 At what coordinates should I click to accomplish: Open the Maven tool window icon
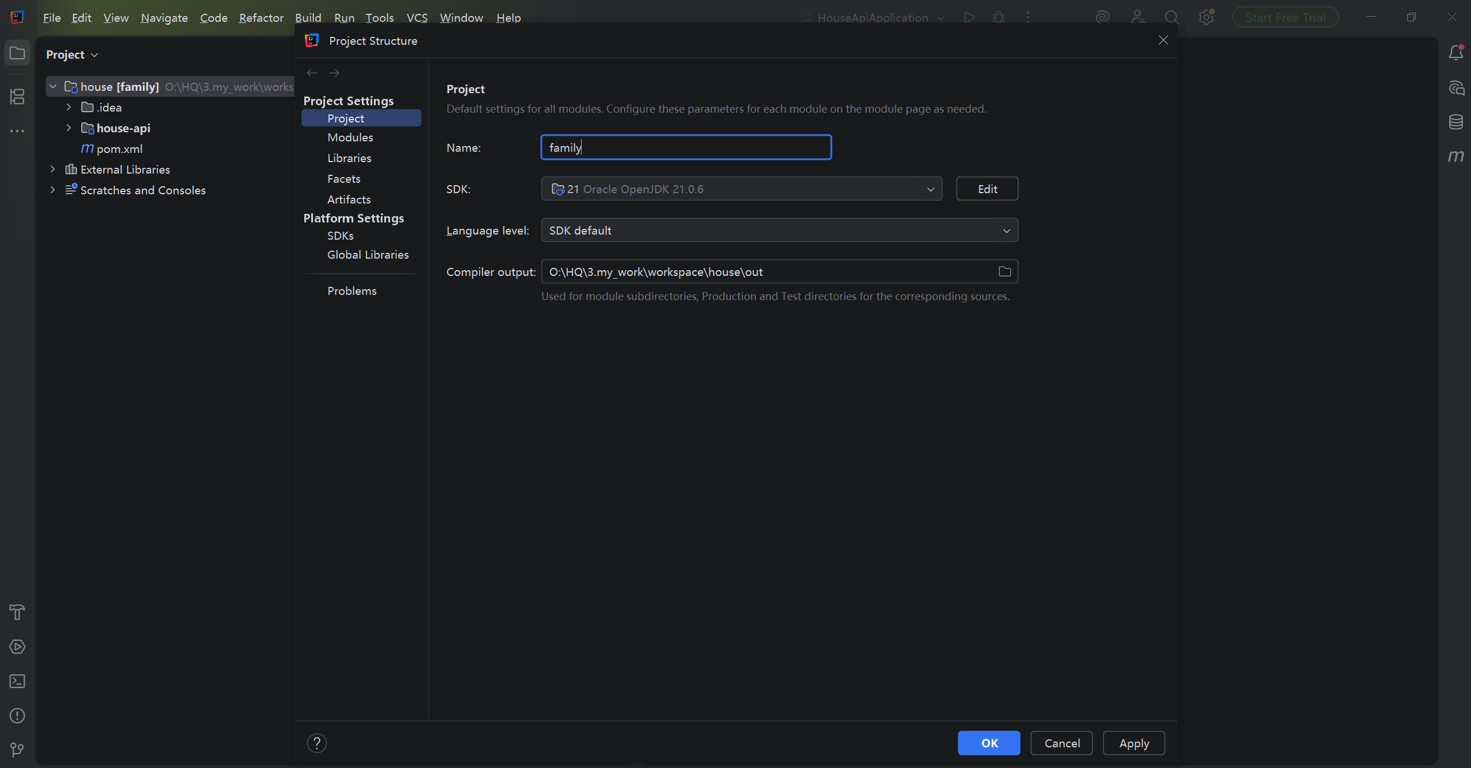pos(1455,156)
